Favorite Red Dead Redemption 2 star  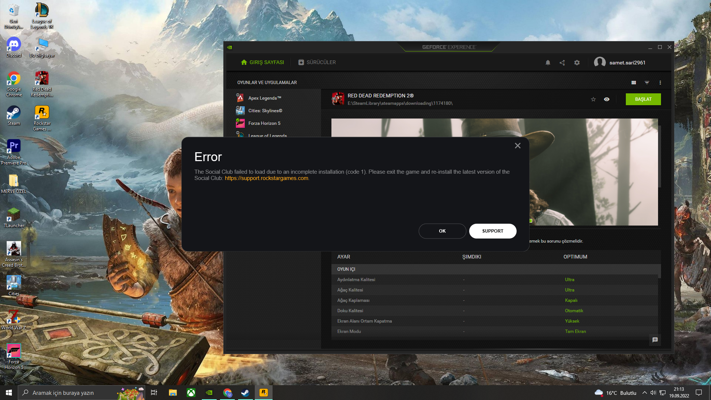click(x=593, y=99)
